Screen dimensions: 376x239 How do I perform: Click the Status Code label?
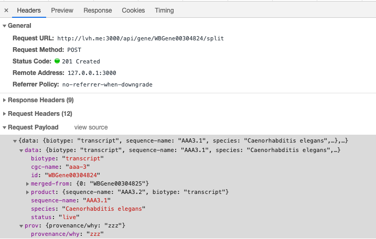(32, 61)
